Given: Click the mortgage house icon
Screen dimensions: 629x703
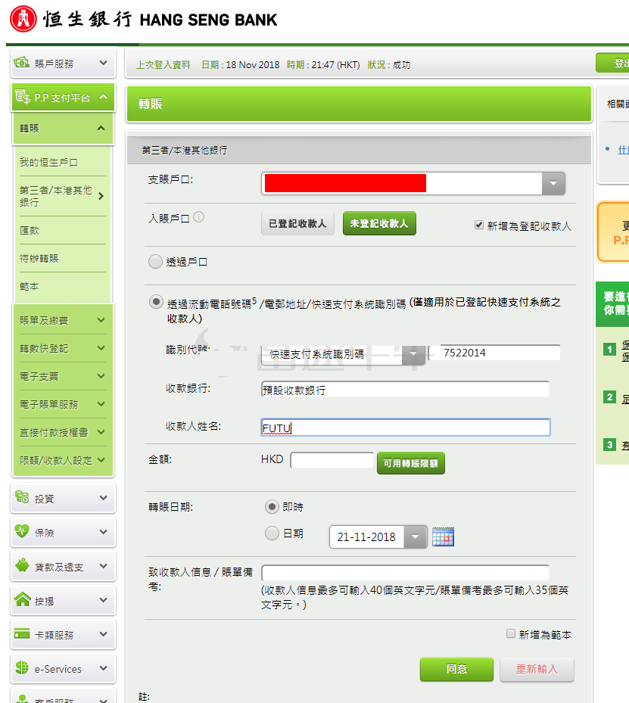Looking at the screenshot, I should pyautogui.click(x=22, y=599).
